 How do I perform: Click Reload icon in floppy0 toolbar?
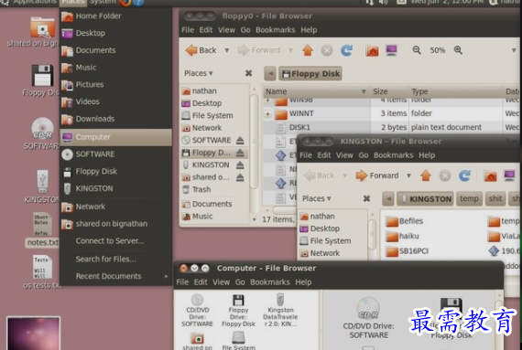(346, 50)
